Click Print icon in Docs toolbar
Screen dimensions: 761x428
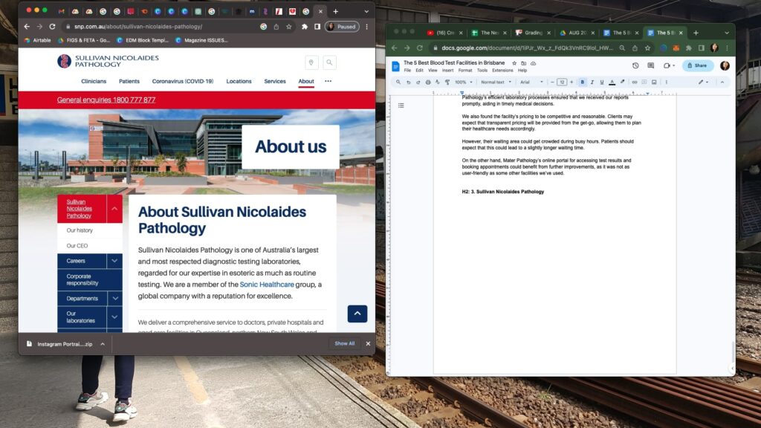(427, 82)
